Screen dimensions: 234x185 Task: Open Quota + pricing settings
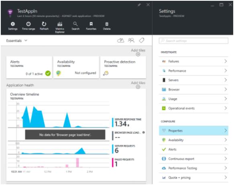coord(193,177)
